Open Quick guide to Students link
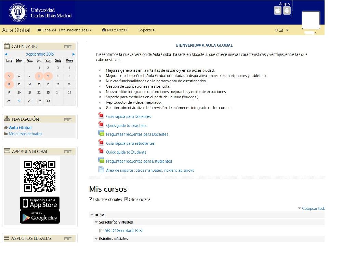This screenshot has width=342, height=273. pos(126,152)
